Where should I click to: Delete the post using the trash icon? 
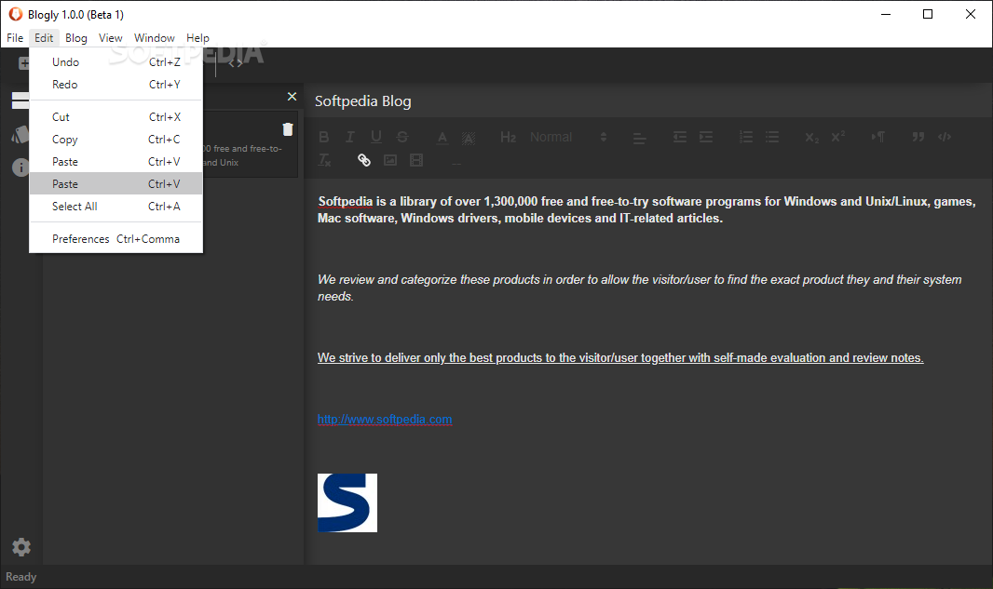[288, 129]
